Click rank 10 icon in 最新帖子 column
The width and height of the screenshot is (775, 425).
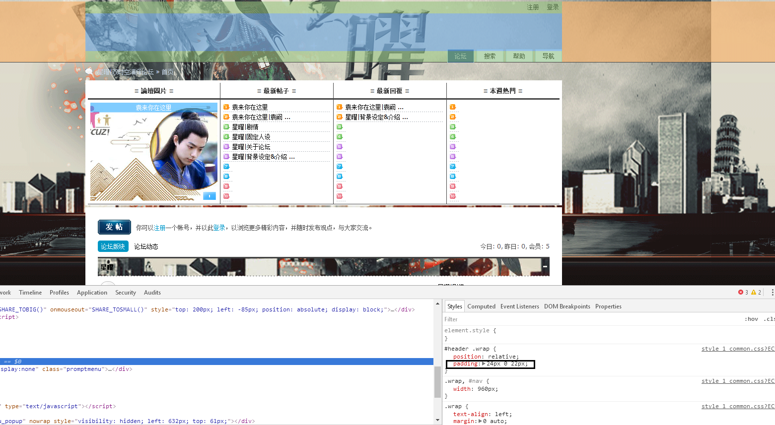coord(226,196)
